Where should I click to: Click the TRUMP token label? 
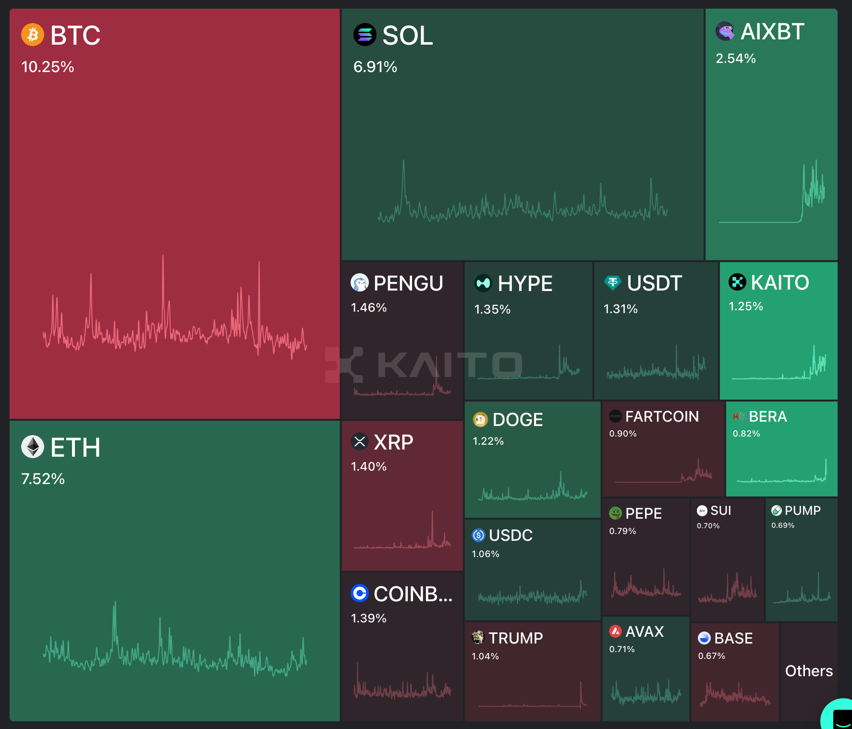pos(515,638)
